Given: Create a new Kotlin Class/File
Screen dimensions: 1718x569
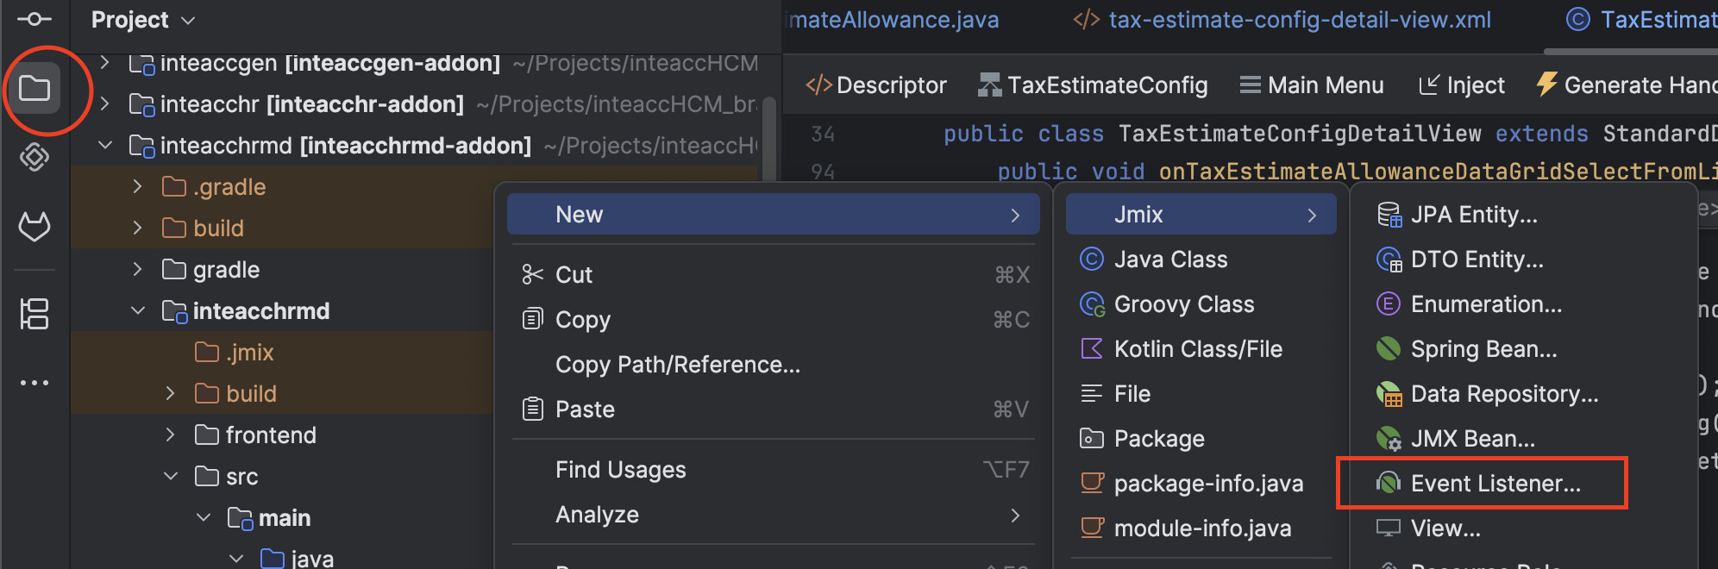Looking at the screenshot, I should (x=1201, y=348).
